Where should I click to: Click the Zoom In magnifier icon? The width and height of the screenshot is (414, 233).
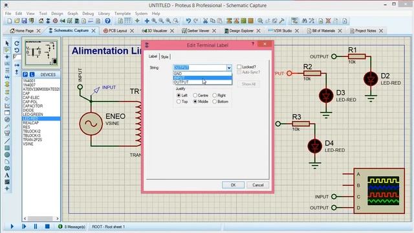click(x=154, y=21)
